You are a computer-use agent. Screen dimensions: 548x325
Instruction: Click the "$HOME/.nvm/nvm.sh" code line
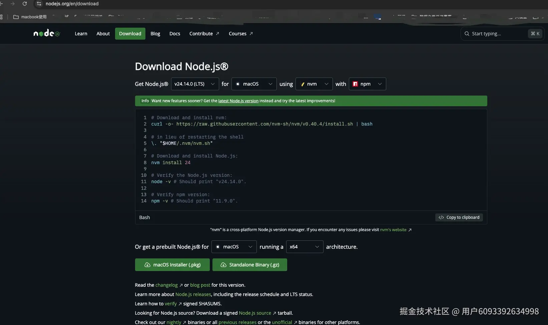(x=182, y=143)
